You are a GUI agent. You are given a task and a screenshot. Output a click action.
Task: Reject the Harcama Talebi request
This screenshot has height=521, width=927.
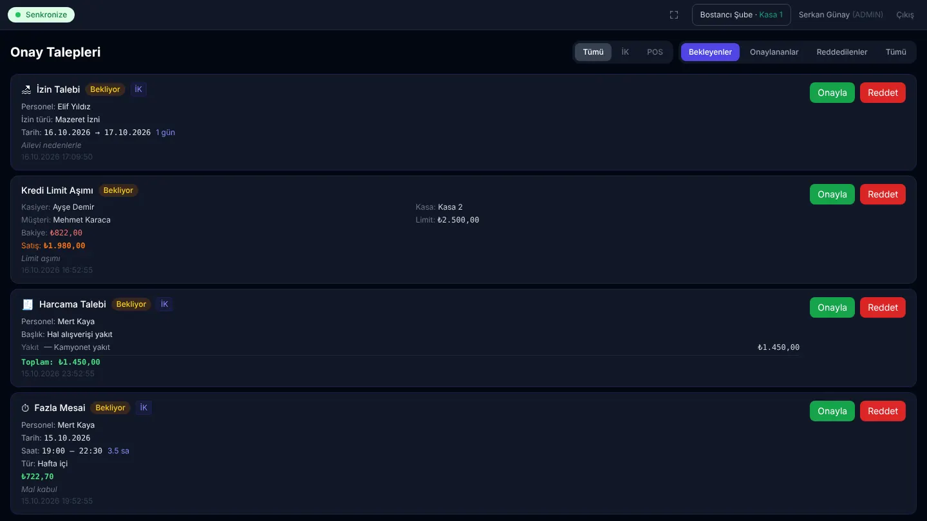(883, 307)
